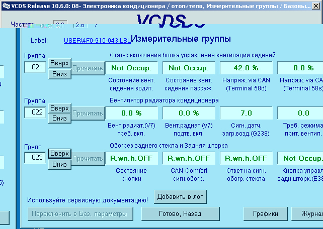323x229 pixels.
Task: Click the Журнал button
Action: (x=307, y=214)
